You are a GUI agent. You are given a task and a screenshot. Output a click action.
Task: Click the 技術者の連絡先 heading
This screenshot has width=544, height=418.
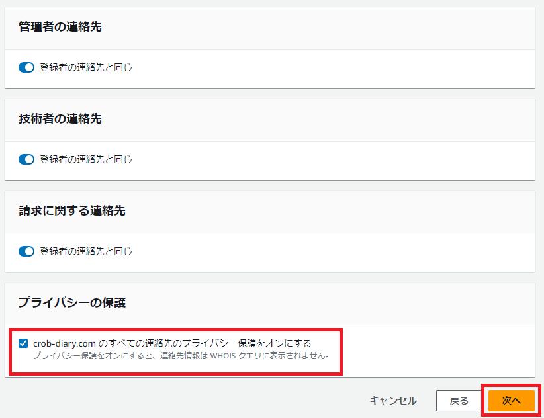60,118
